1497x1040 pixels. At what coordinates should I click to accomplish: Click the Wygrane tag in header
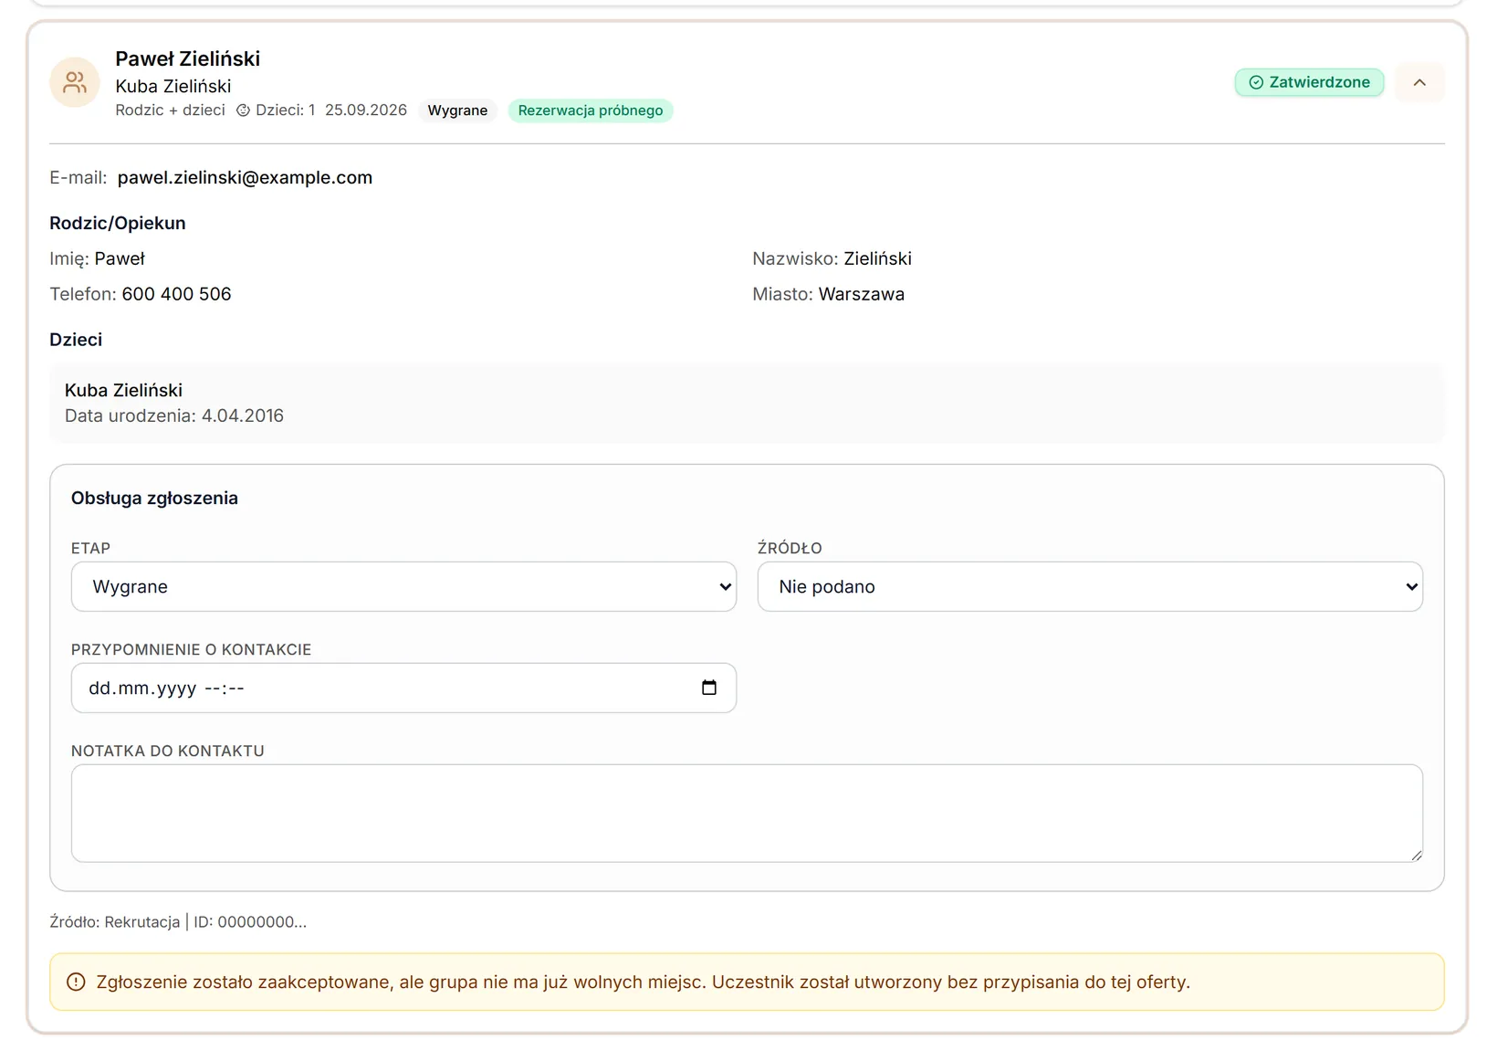[x=457, y=110]
